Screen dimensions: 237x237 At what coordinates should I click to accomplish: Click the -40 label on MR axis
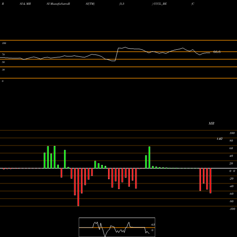pyautogui.click(x=231, y=186)
